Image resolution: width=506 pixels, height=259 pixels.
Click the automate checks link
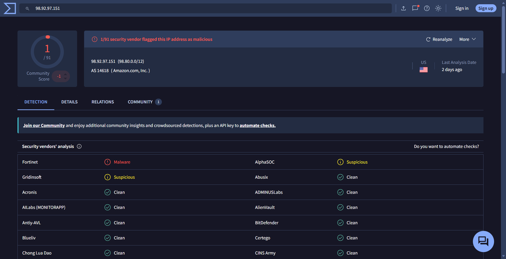[x=258, y=125]
